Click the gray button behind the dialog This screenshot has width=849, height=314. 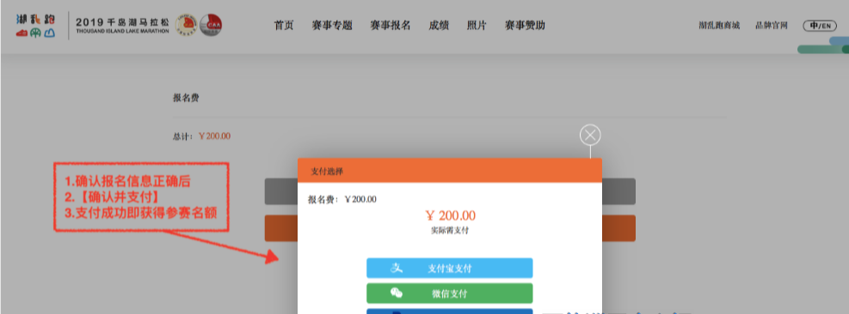click(x=618, y=192)
